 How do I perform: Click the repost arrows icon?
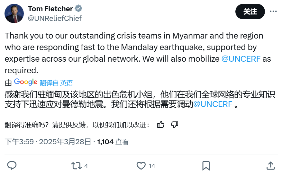point(76,166)
